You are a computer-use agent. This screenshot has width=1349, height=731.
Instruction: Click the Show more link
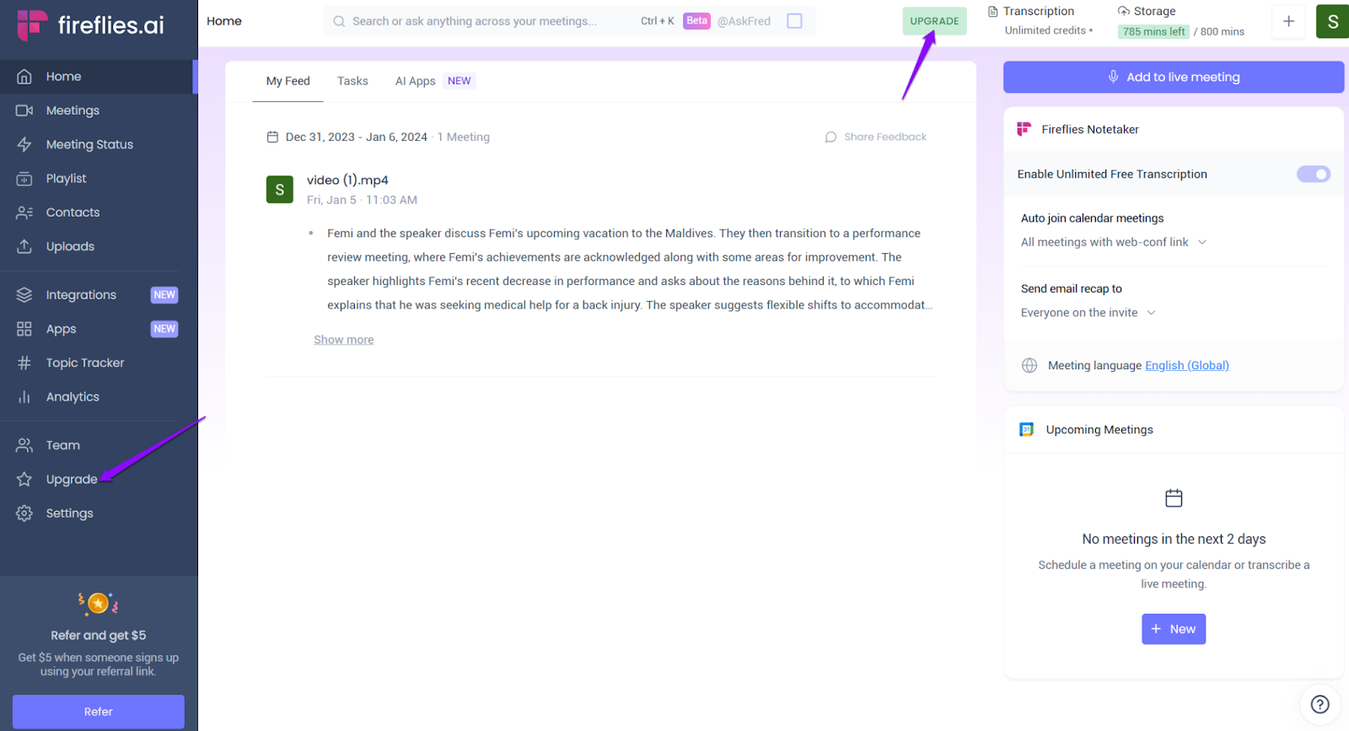coord(344,340)
